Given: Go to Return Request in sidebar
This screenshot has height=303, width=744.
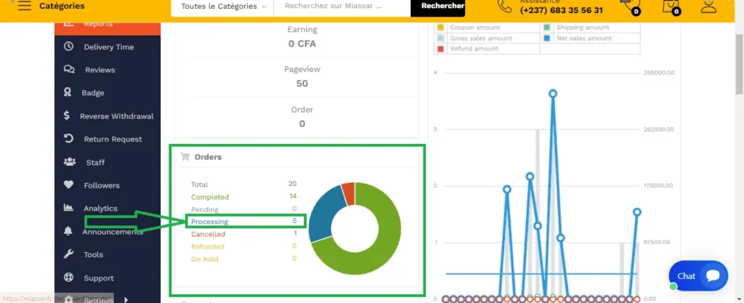Looking at the screenshot, I should 113,140.
